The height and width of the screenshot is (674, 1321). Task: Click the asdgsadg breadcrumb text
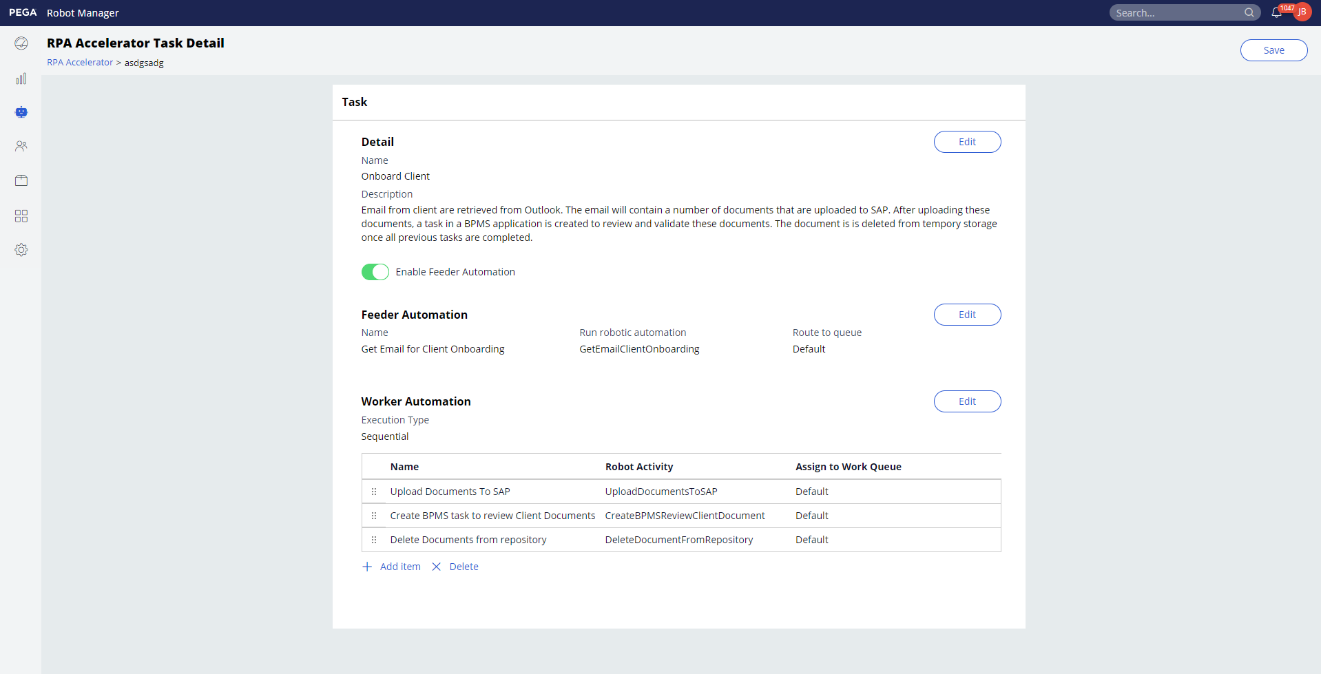(144, 63)
